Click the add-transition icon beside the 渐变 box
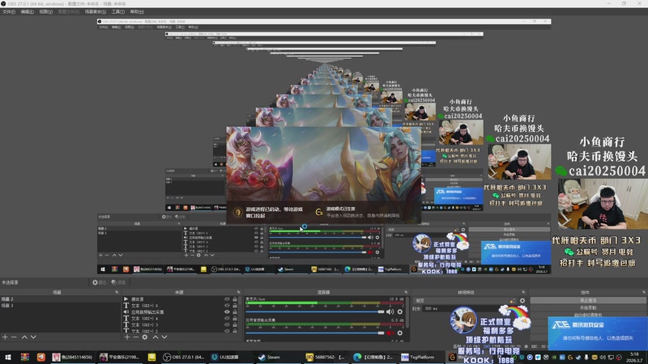648x364 pixels. [513, 301]
